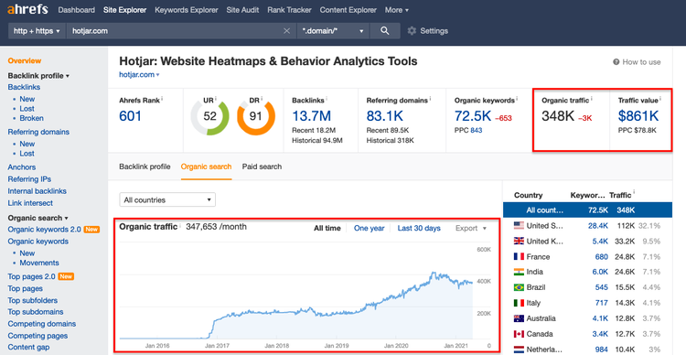Click the search magnifier button
This screenshot has height=355, width=686.
coord(384,31)
